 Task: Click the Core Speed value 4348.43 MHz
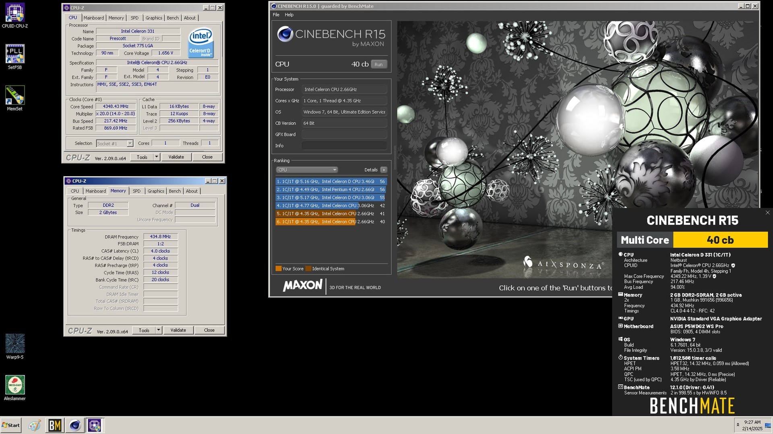116,106
